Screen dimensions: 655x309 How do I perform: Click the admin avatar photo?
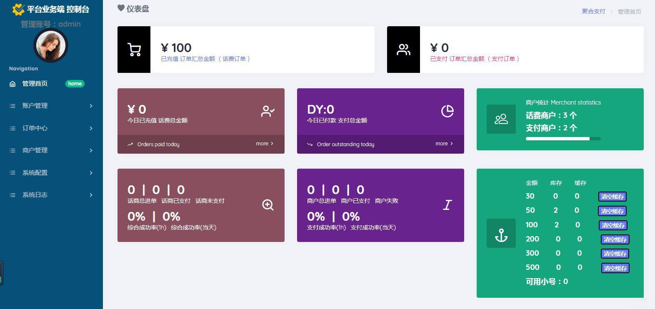51,45
